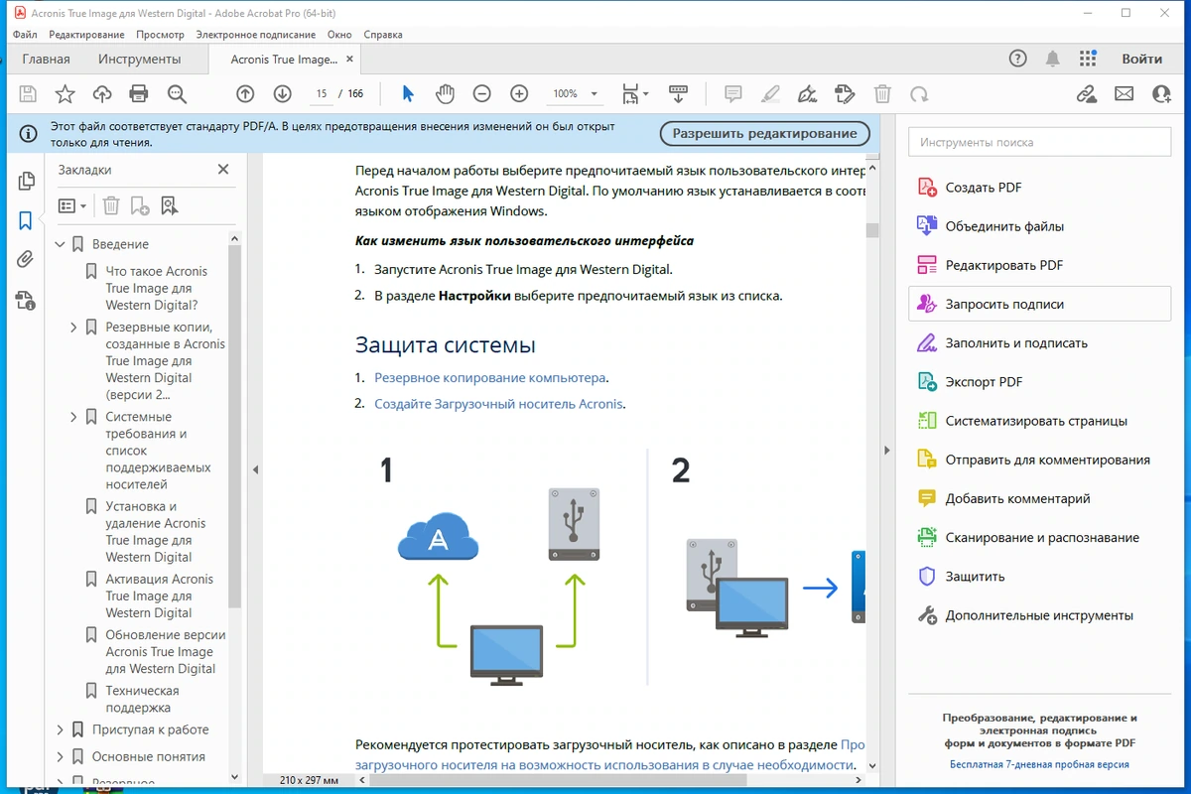Click the Stamp tool icon
This screenshot has height=794, width=1191.
(x=845, y=94)
